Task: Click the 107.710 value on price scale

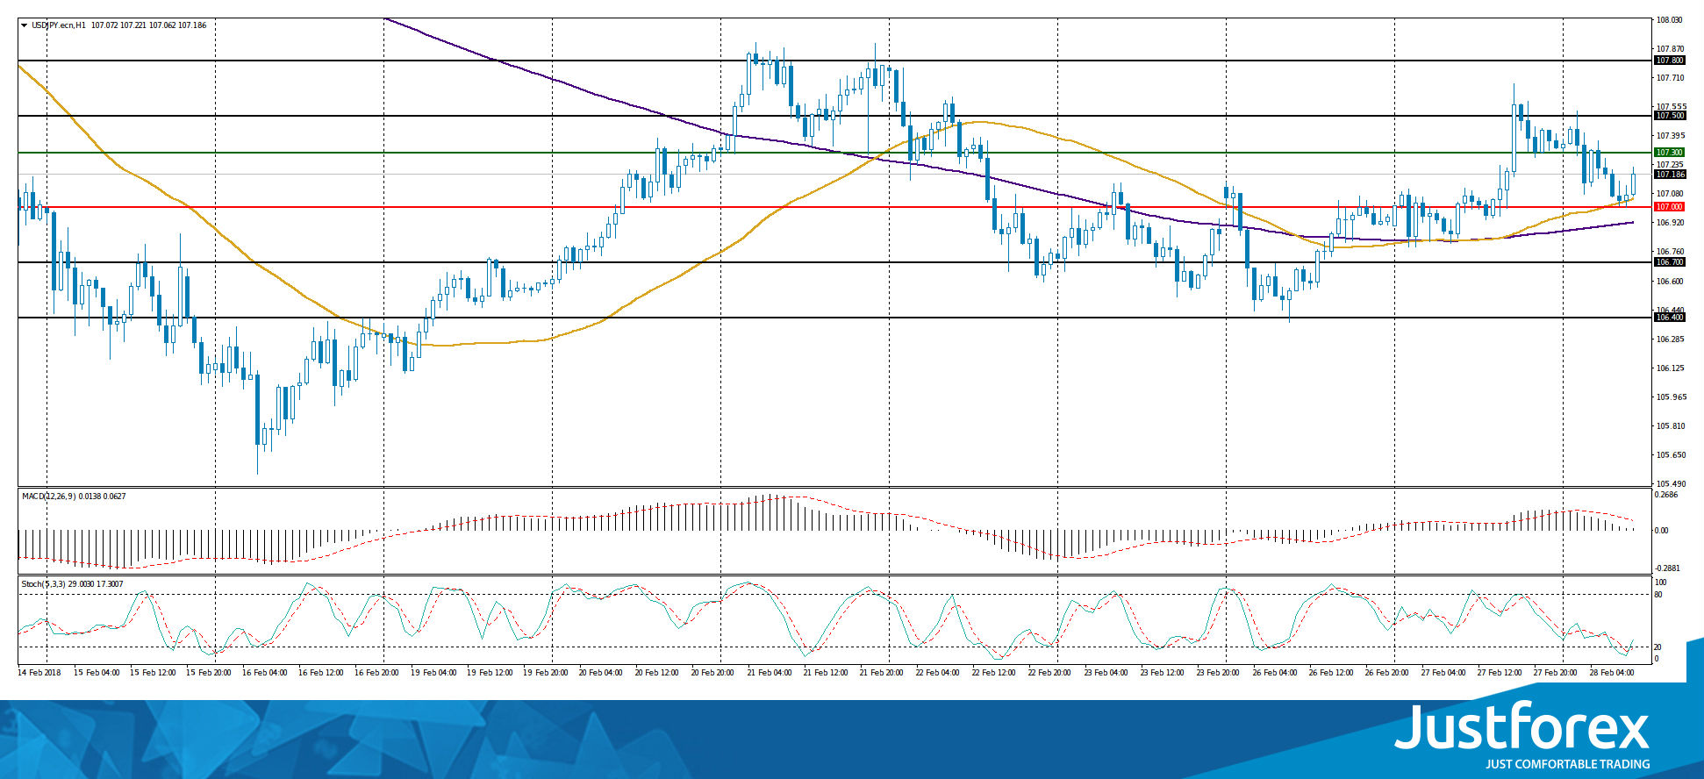Action: 1669,78
